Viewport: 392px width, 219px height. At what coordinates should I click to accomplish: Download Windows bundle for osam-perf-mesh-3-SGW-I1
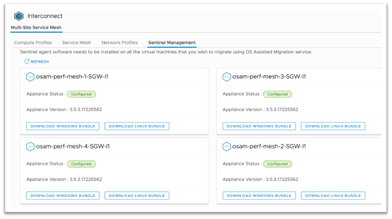259,126
